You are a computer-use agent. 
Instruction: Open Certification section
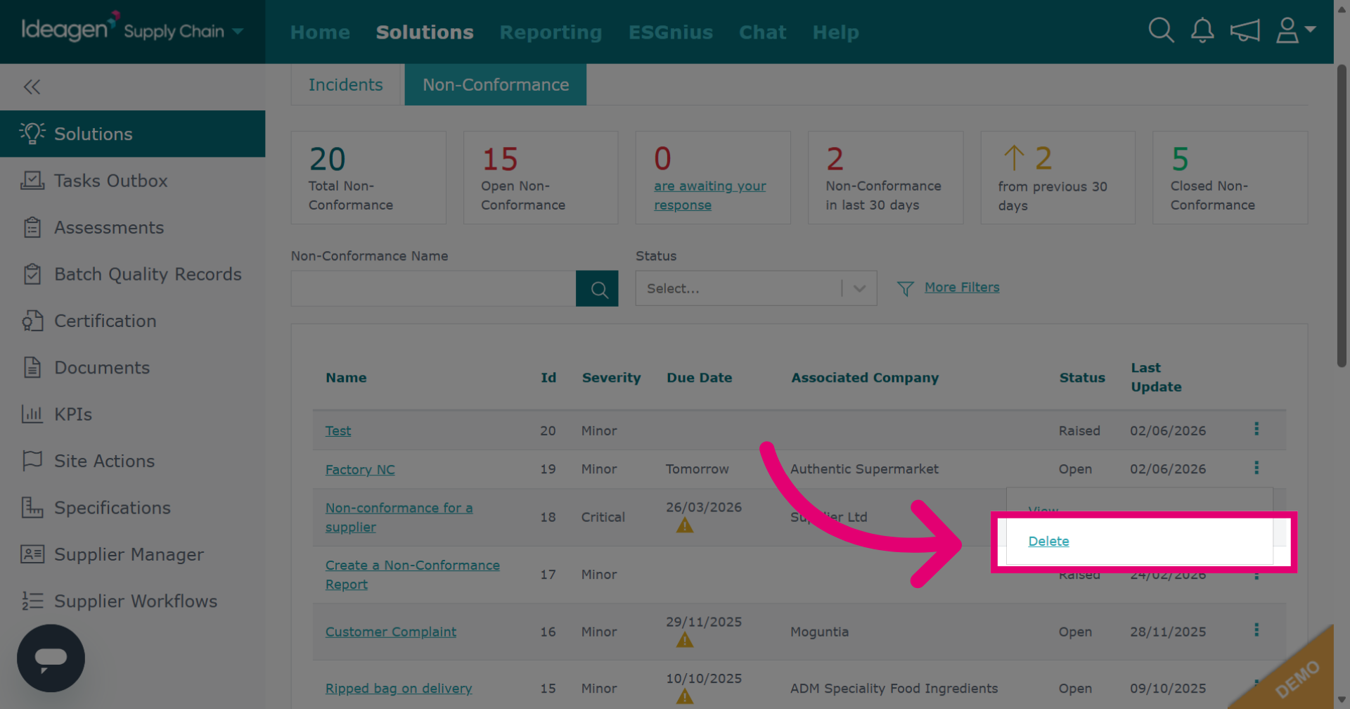(132, 321)
